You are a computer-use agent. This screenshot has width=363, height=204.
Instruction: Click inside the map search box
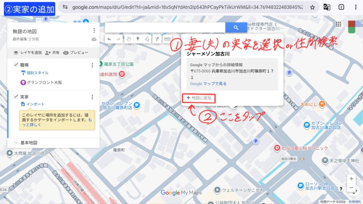pos(165,28)
